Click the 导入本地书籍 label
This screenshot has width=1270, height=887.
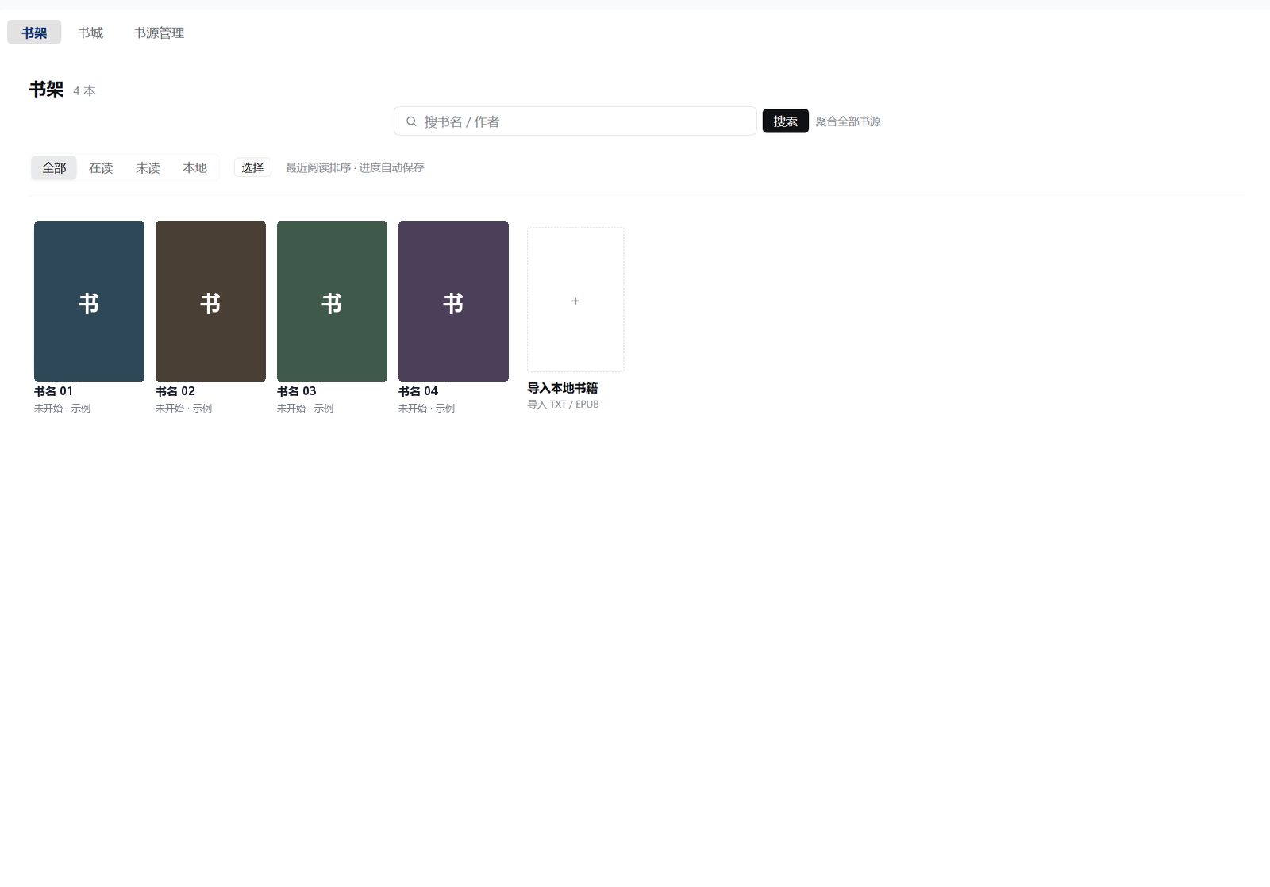[x=563, y=388]
